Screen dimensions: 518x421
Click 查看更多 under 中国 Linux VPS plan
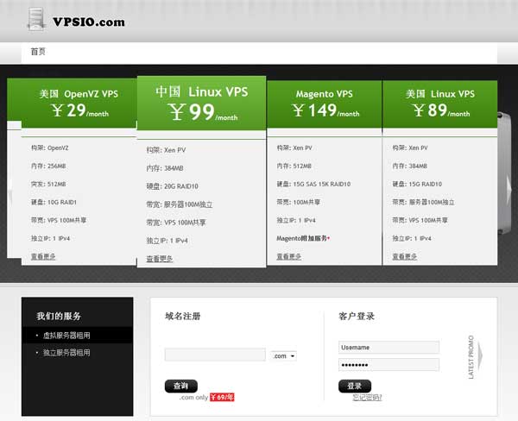coord(160,259)
